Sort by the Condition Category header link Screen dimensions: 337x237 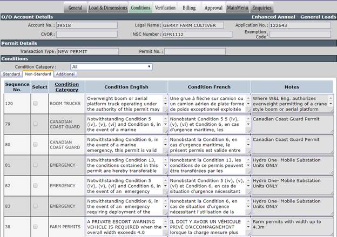pyautogui.click(x=66, y=87)
